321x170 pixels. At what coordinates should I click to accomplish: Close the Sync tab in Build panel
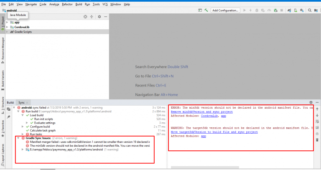tap(27, 102)
